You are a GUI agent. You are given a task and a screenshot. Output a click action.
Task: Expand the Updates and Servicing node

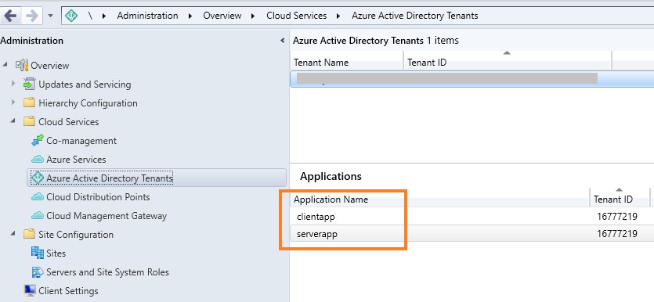click(x=13, y=83)
